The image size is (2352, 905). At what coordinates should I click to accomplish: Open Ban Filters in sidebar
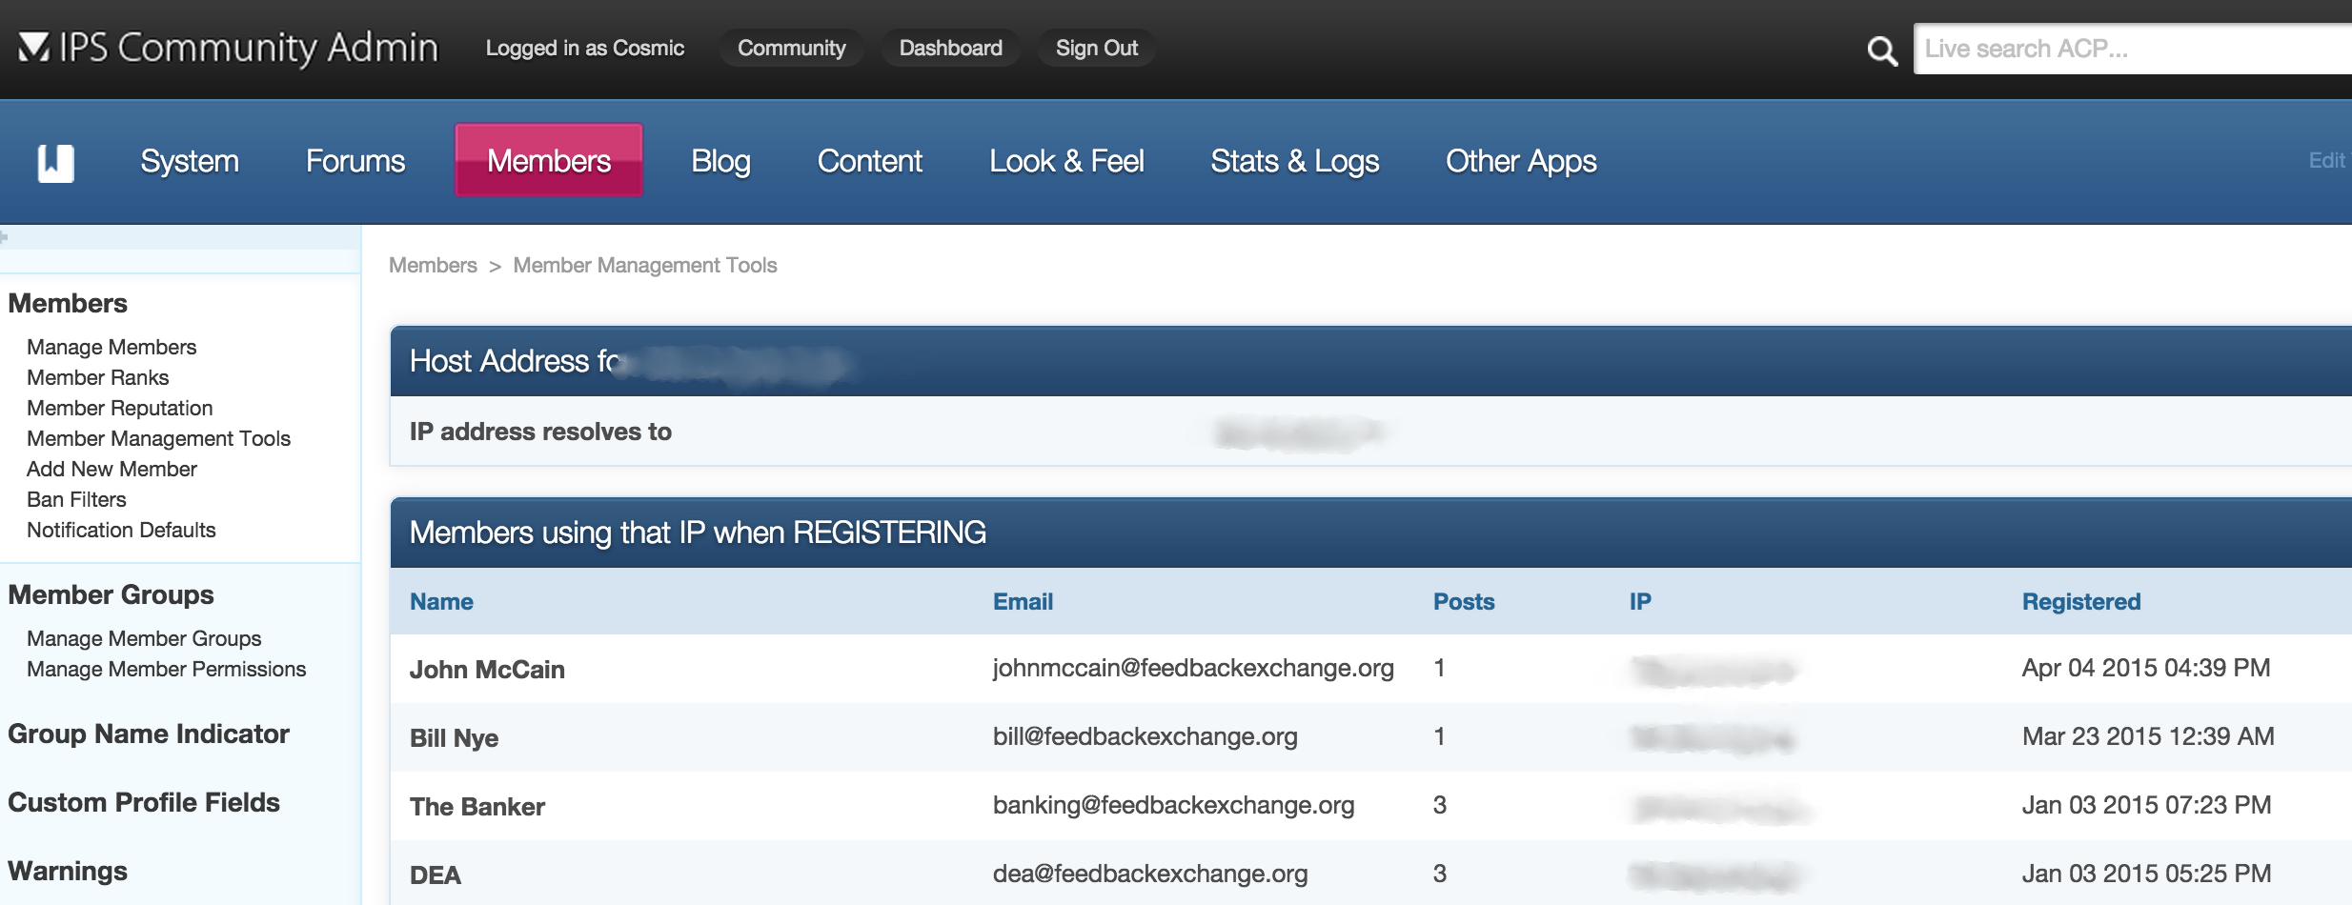[76, 499]
